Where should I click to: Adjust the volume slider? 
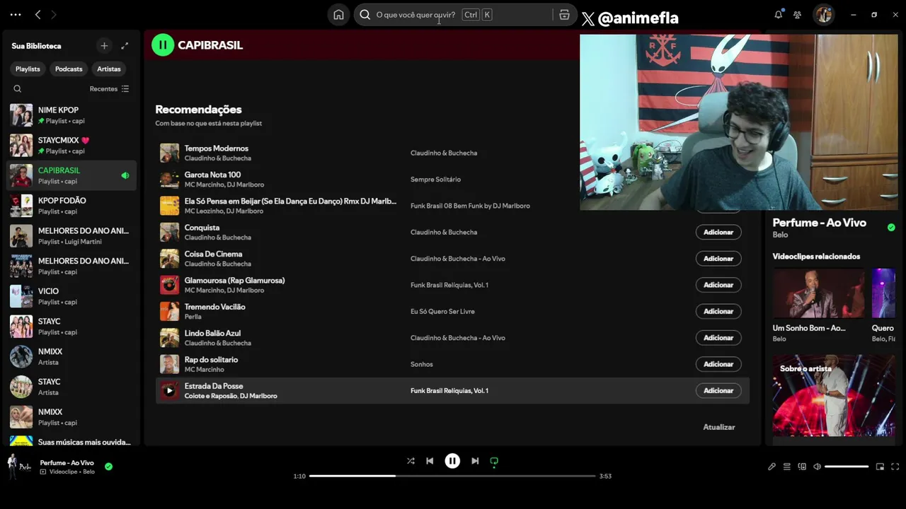[847, 467]
